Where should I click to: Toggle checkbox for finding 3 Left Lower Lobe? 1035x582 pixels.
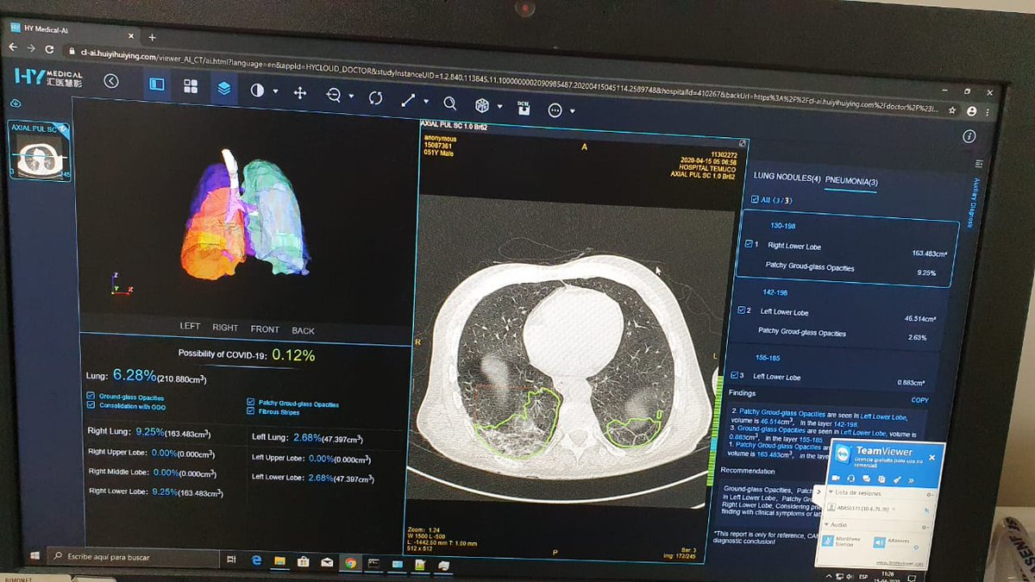[x=735, y=375]
